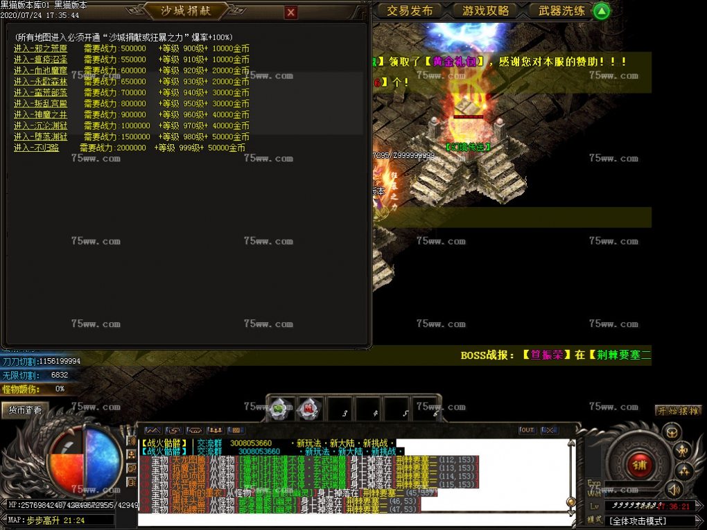Image resolution: width=707 pixels, height=530 pixels.
Task: Enter the 不归路 map link
Action: pos(36,148)
